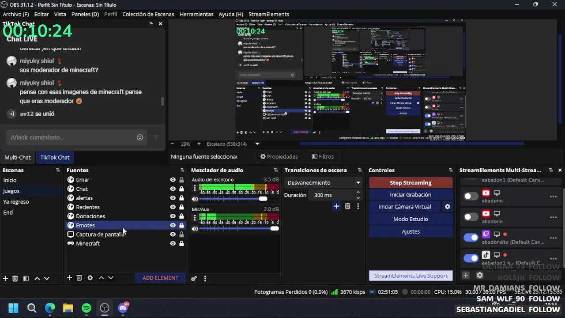Toggle visibility of the timer source
The height and width of the screenshot is (318, 565).
click(x=173, y=180)
